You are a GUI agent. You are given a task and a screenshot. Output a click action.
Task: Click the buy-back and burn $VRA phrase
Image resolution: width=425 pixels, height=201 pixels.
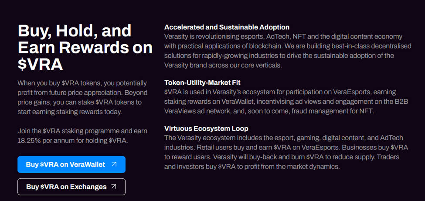coord(305,157)
